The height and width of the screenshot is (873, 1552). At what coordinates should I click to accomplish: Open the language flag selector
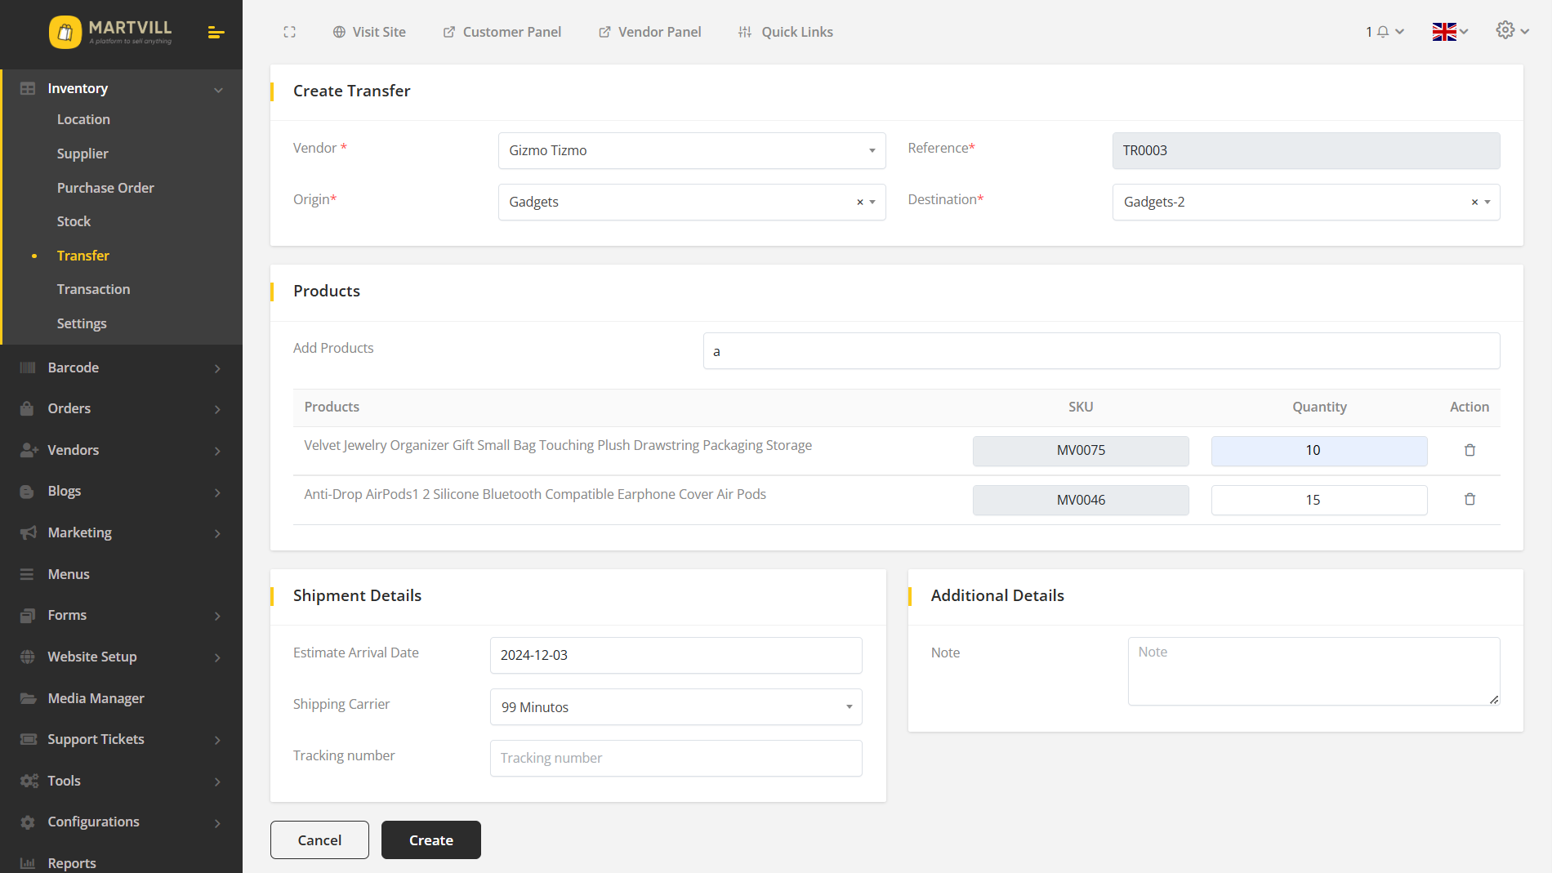(1449, 32)
